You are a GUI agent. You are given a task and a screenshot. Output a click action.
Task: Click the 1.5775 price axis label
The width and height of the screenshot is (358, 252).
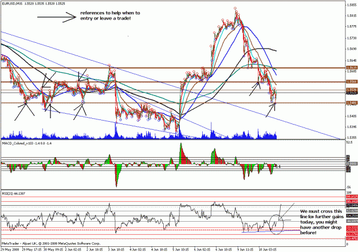[352, 26]
